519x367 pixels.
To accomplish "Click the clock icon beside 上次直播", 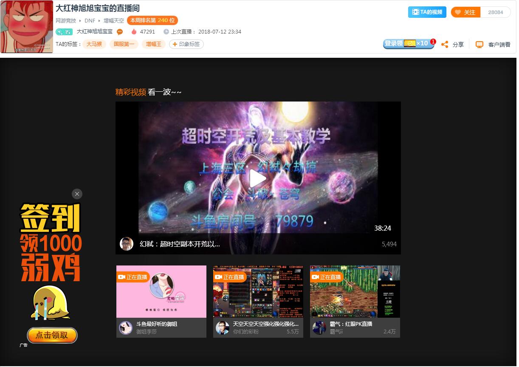I will 166,32.
